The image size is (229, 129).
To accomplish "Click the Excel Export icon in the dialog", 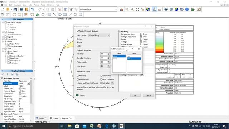I will (x=77, y=95).
